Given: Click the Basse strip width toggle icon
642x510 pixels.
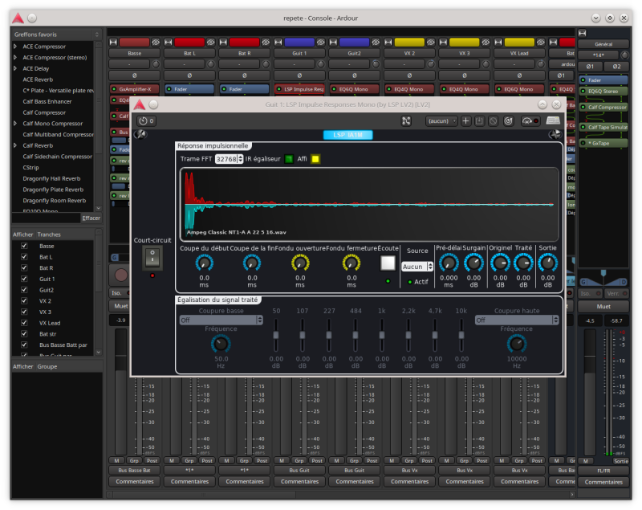Looking at the screenshot, I should [x=113, y=41].
